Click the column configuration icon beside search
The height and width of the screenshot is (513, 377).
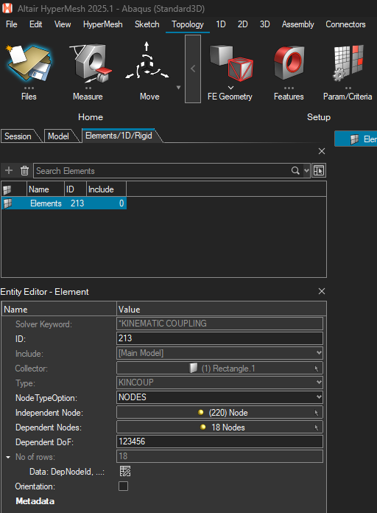[x=319, y=170]
